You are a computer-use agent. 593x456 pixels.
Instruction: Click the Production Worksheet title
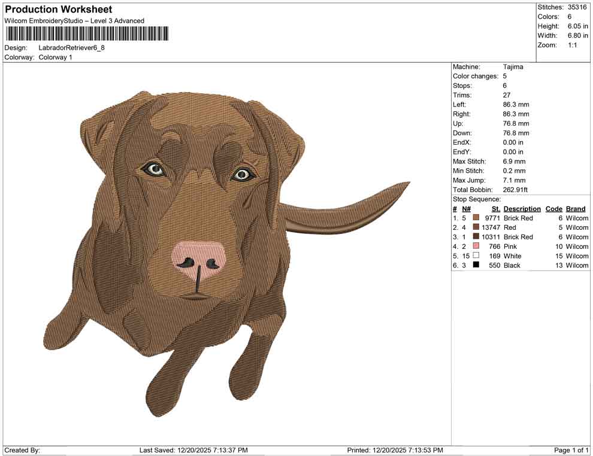click(58, 10)
